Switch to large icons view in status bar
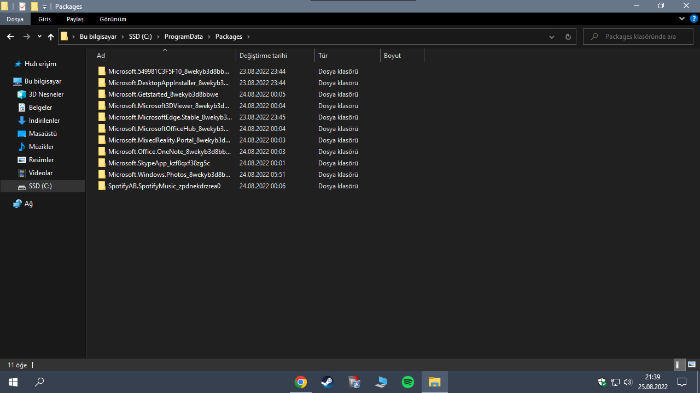This screenshot has height=393, width=700. tap(691, 365)
